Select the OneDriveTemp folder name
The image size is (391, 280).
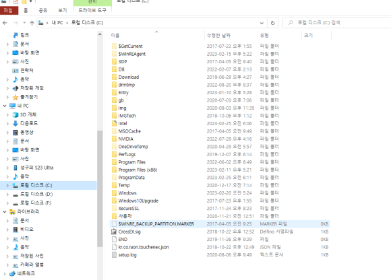point(133,147)
